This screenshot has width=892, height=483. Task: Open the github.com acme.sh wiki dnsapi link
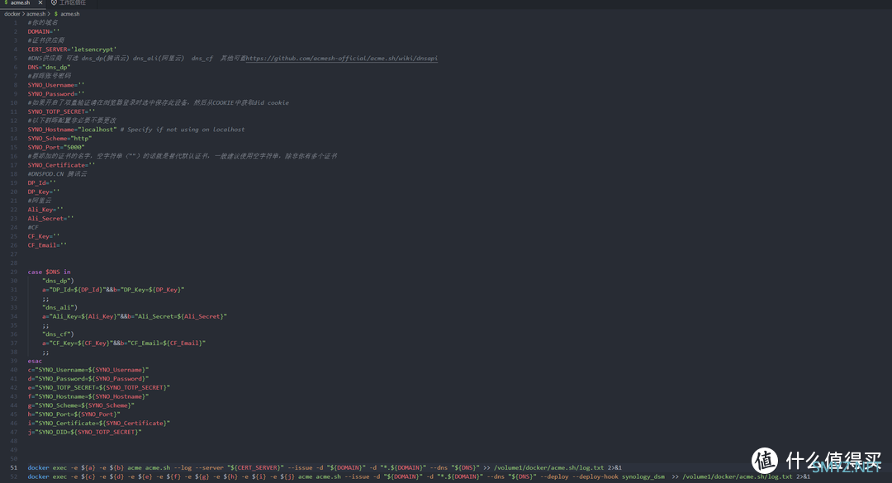pos(342,58)
